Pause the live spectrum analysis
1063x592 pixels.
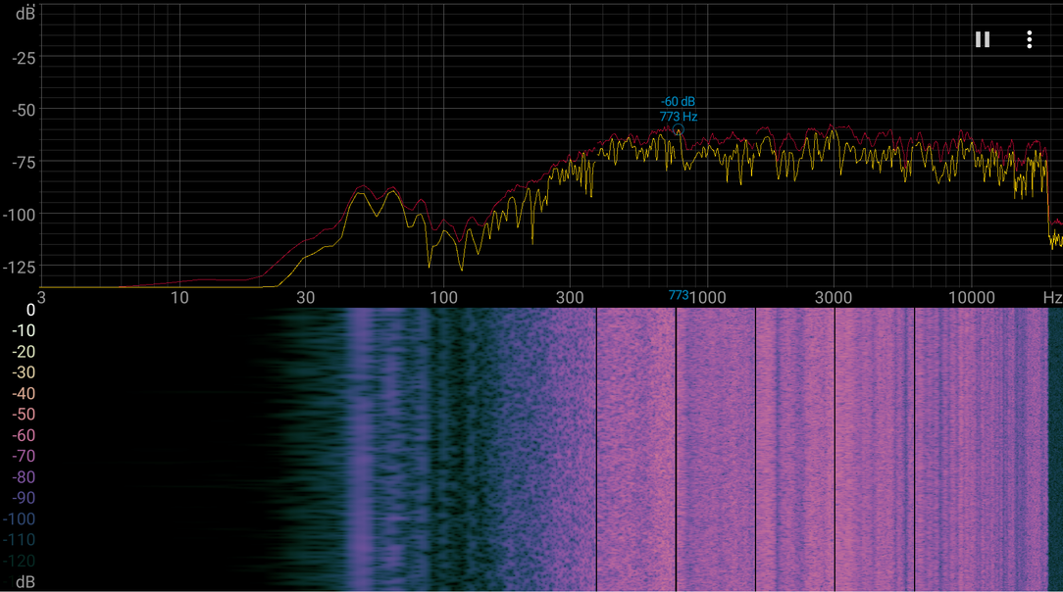[983, 39]
